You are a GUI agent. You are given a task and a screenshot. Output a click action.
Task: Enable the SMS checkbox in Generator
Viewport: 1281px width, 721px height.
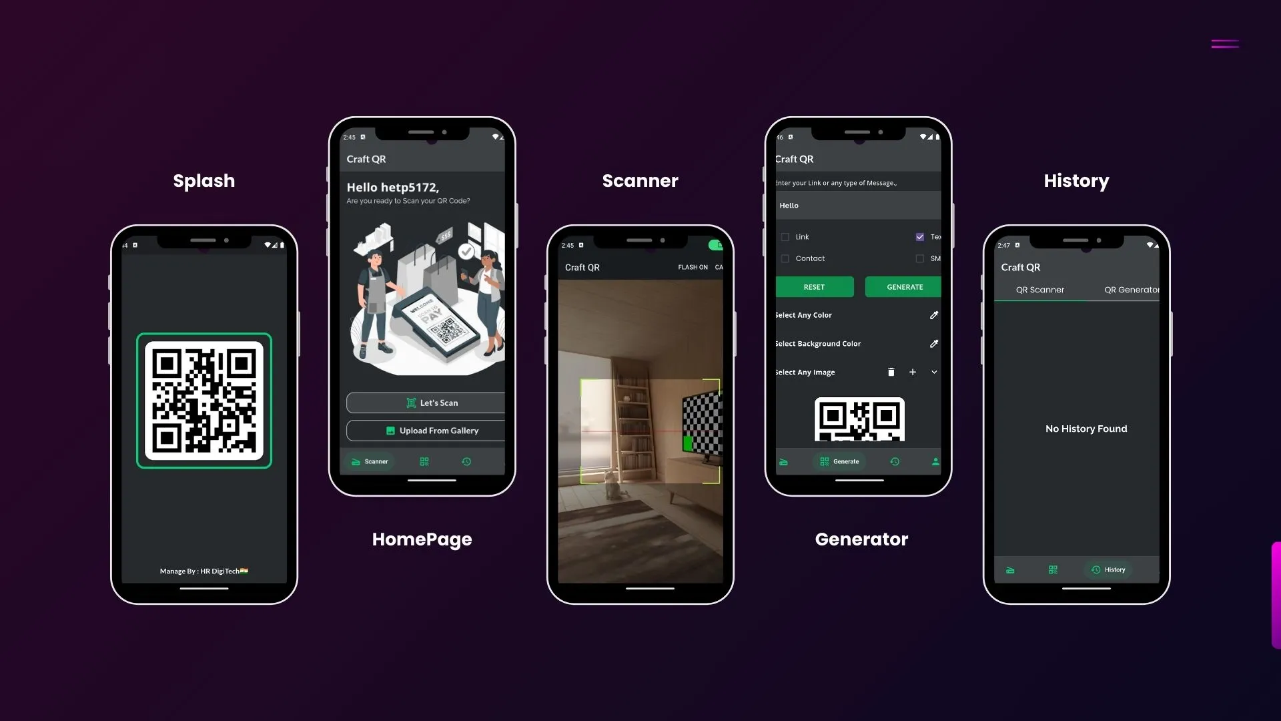(919, 258)
